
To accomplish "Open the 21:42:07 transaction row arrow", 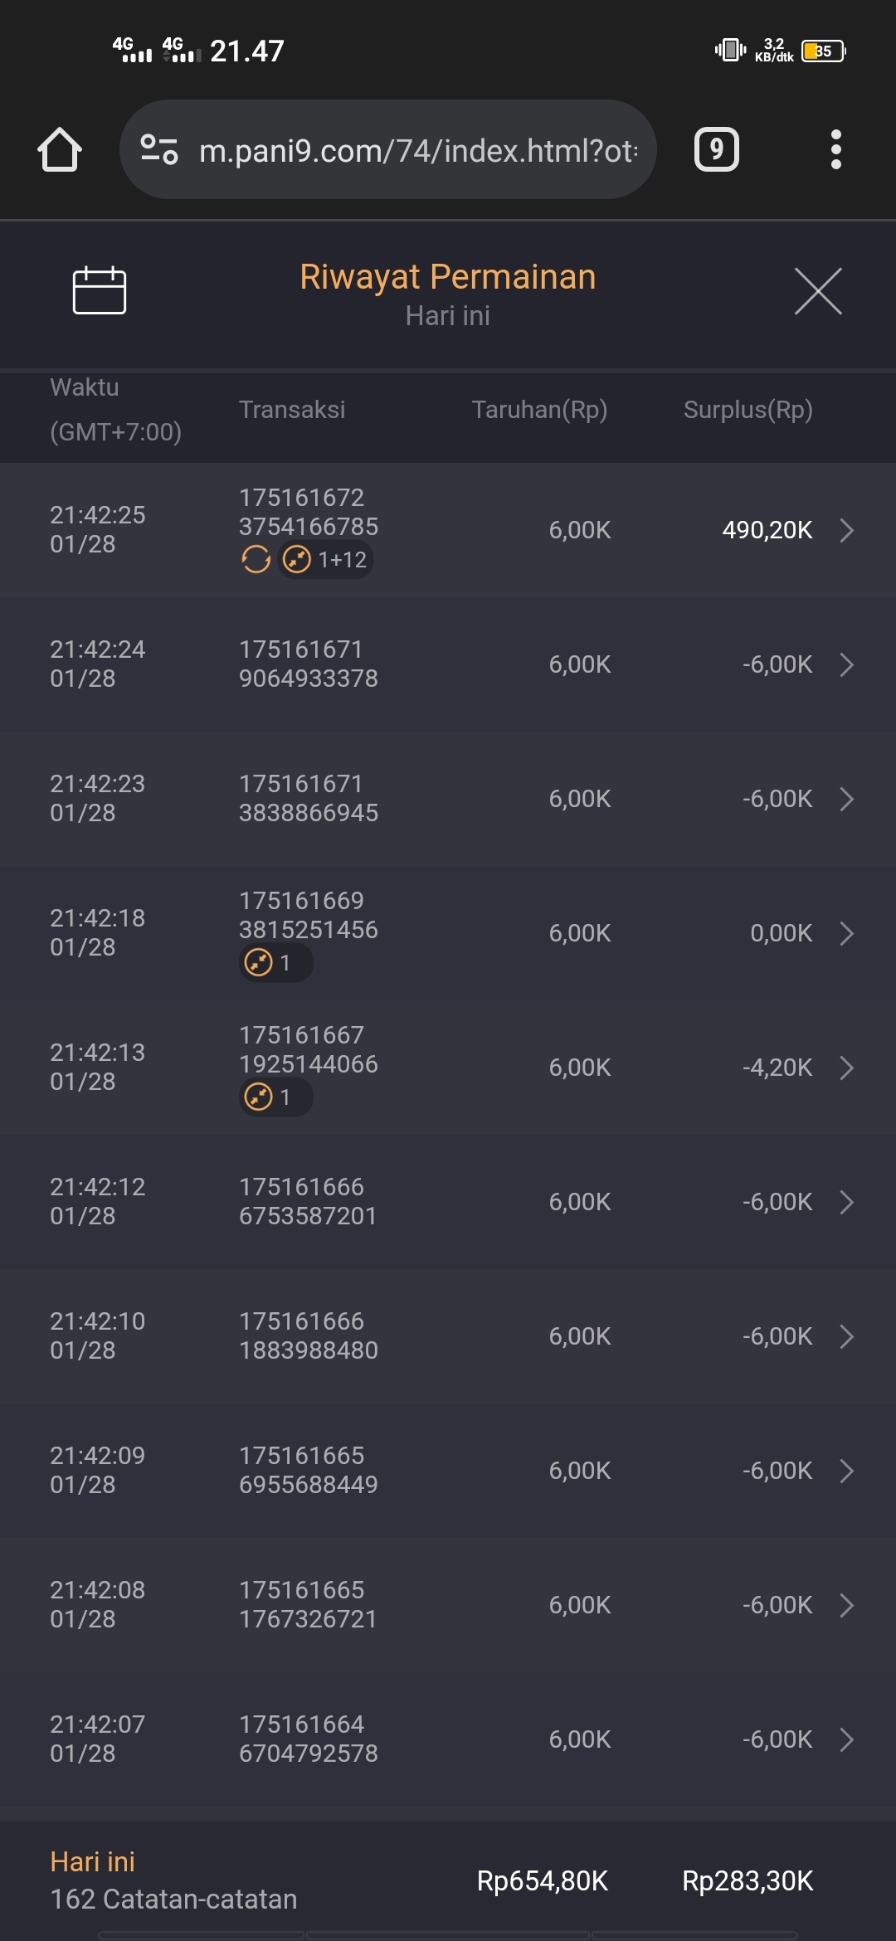I will 846,1739.
